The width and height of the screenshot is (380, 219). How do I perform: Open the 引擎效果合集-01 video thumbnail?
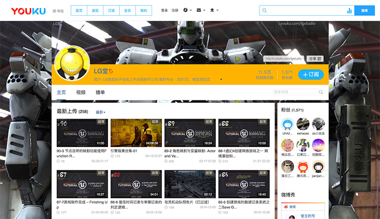click(x=136, y=133)
